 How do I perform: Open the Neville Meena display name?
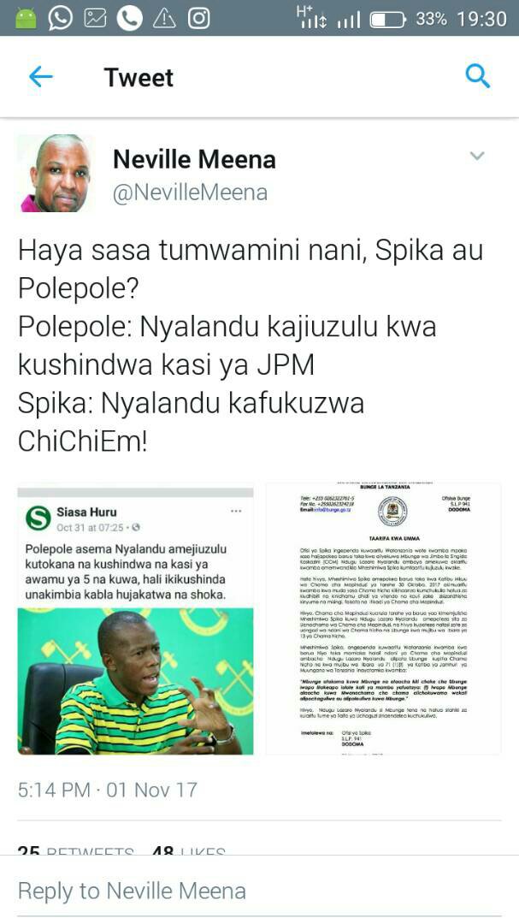[194, 159]
